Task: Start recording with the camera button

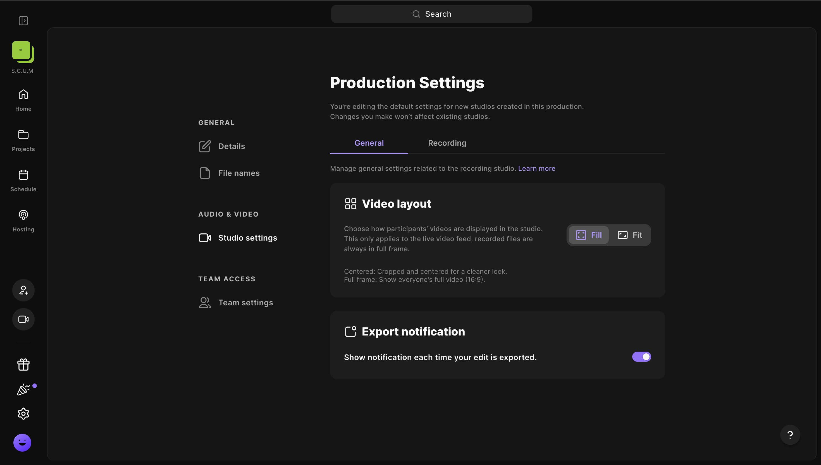Action: point(23,319)
